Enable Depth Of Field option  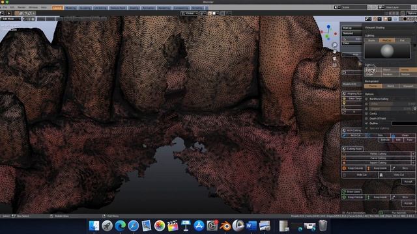(x=366, y=118)
